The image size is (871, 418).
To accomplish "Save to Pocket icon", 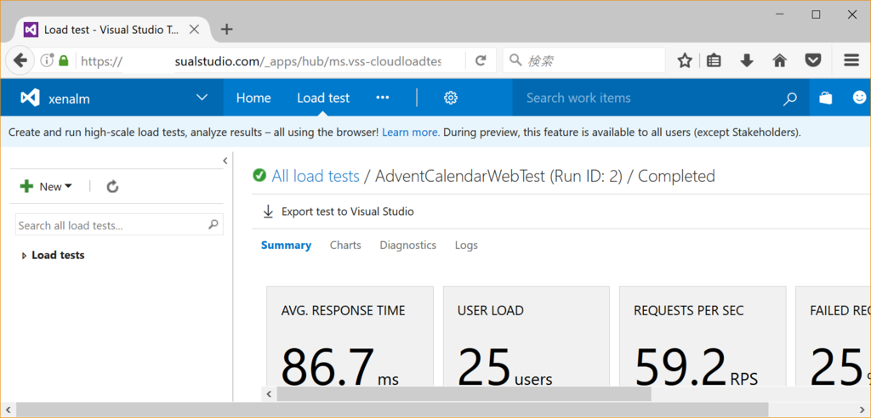I will pyautogui.click(x=814, y=60).
